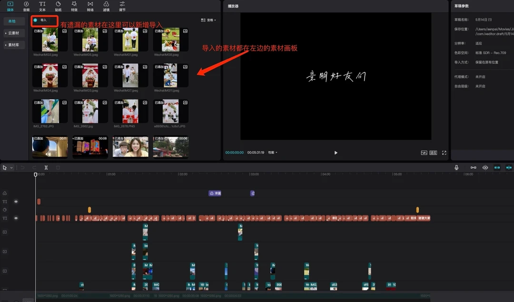Image resolution: width=514 pixels, height=302 pixels.
Task: Toggle visibility of the upper text track
Action: point(16,202)
